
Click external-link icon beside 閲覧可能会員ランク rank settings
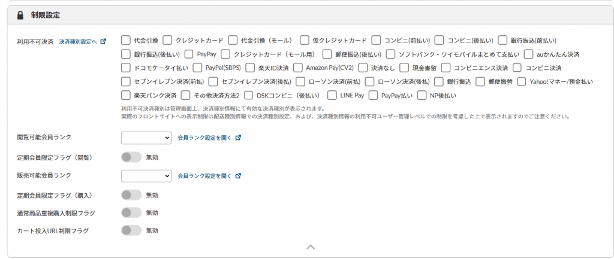click(x=238, y=138)
